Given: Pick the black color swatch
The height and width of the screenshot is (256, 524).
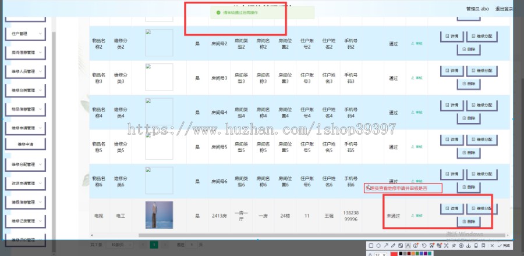Looking at the screenshot, I should click(401, 253).
